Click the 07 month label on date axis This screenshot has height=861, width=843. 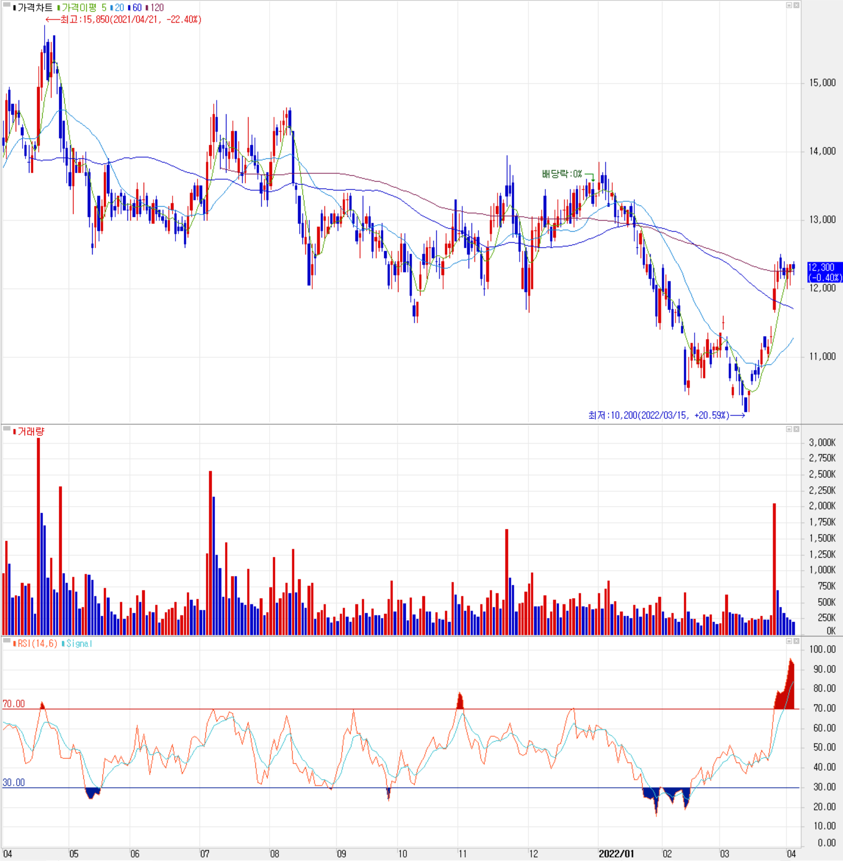(205, 854)
